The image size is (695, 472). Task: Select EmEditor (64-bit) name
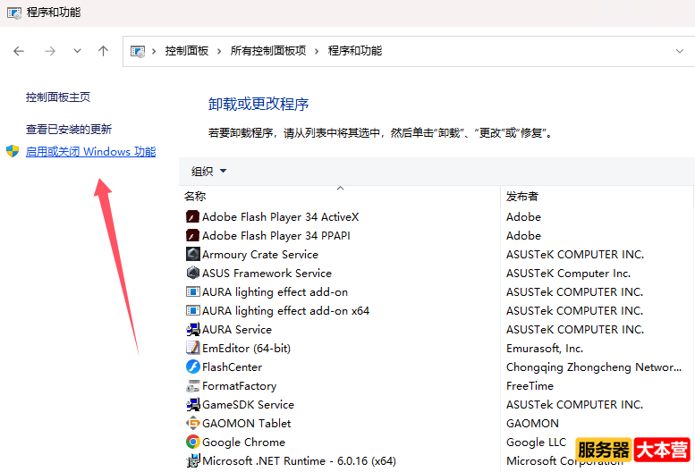point(247,349)
